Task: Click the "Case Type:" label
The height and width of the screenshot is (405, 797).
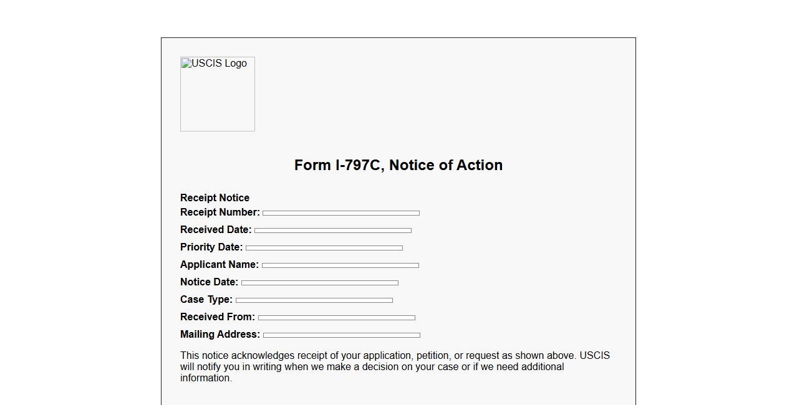Action: [206, 300]
